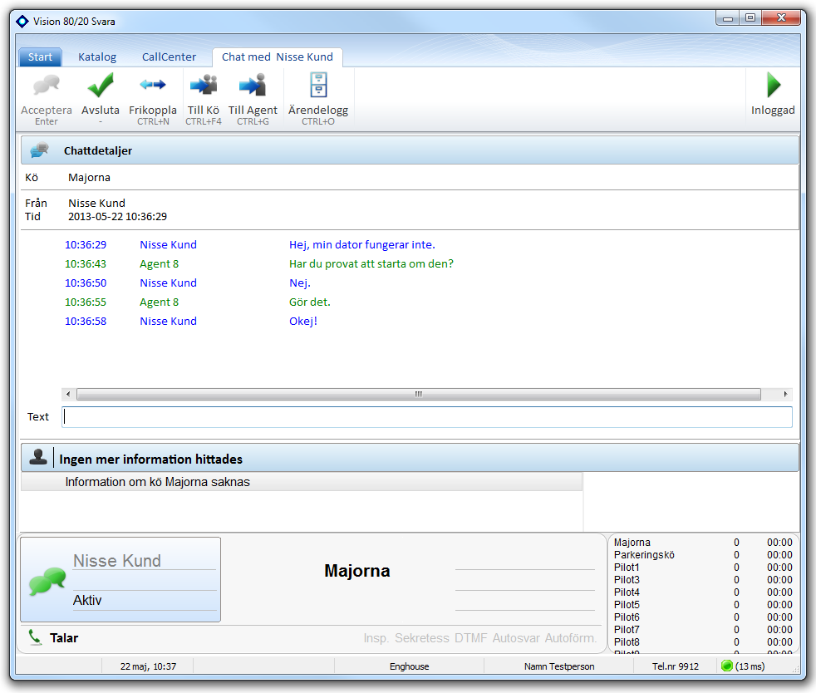Image resolution: width=816 pixels, height=693 pixels.
Task: Select Pilot1 in the queue list
Action: [x=703, y=567]
